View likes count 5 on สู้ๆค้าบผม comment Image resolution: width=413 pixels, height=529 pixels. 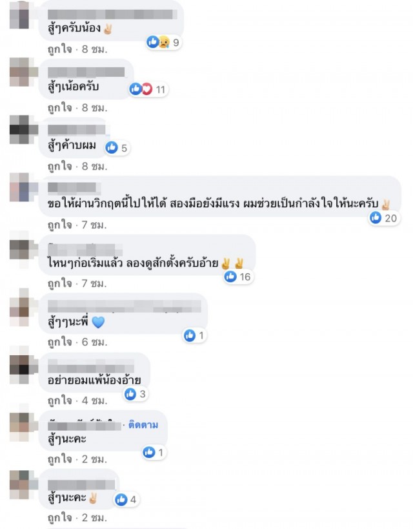click(117, 148)
